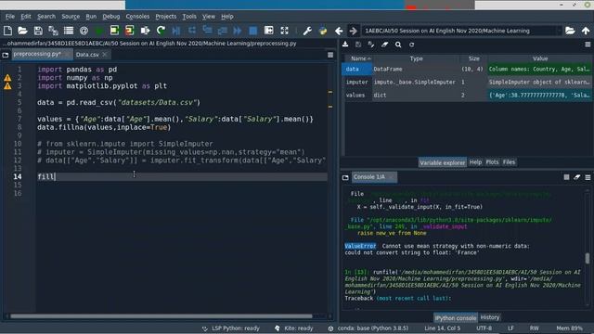The image size is (594, 334).
Task: Click the @ symbol finder icon
Action: (x=84, y=31)
